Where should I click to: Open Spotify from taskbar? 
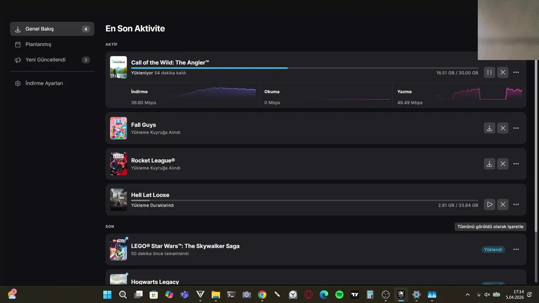click(x=339, y=295)
